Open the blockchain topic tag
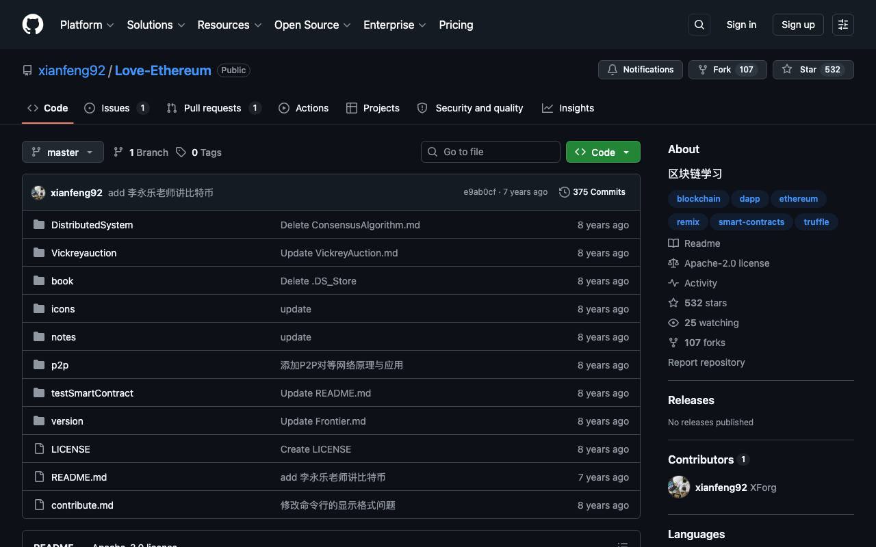The width and height of the screenshot is (876, 547). point(699,199)
